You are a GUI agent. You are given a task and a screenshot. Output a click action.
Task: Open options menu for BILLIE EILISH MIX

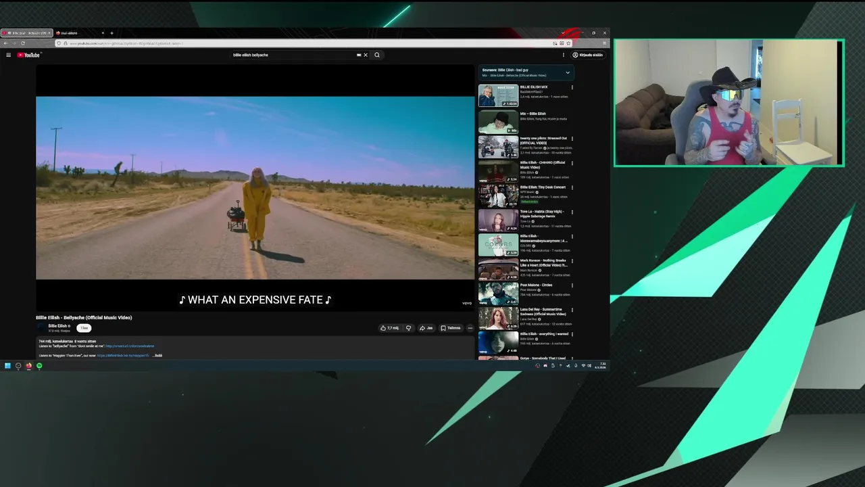click(x=572, y=87)
